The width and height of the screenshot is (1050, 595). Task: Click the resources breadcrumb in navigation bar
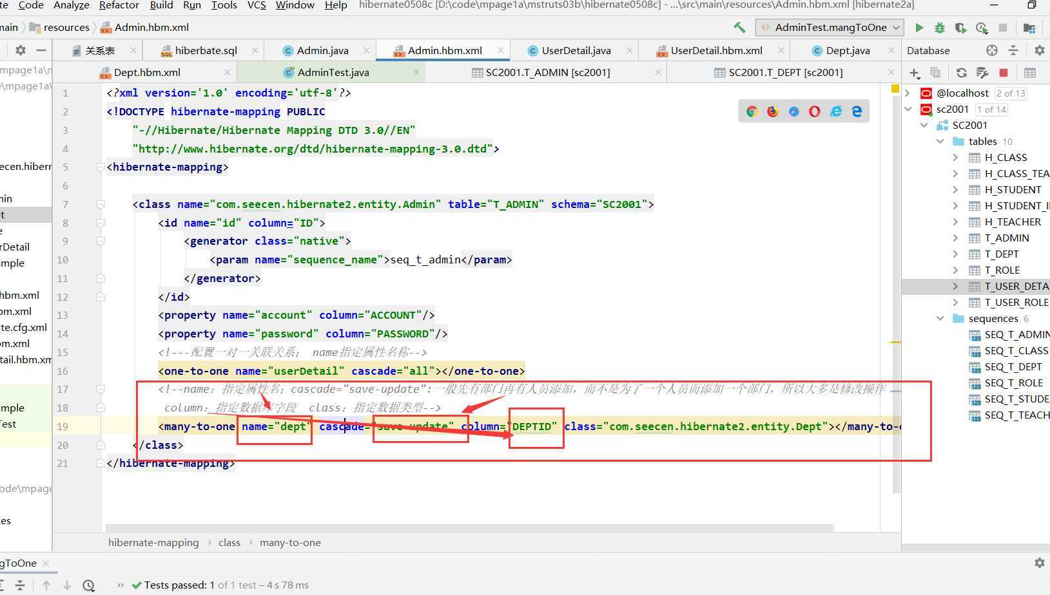(x=66, y=28)
